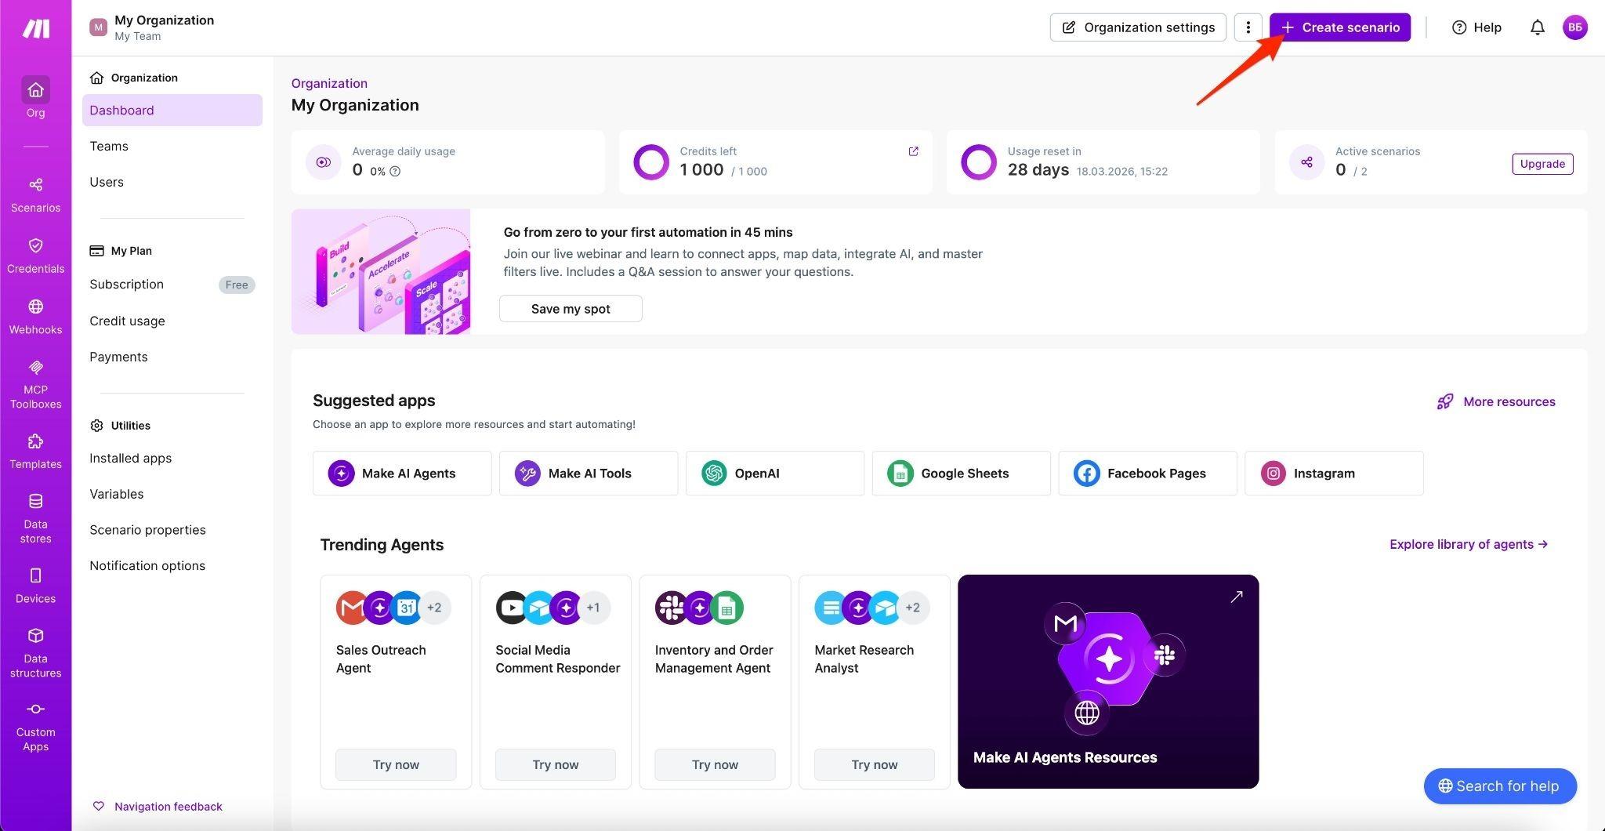1605x831 pixels.
Task: Select the Google Sheets suggested app
Action: [x=961, y=474]
